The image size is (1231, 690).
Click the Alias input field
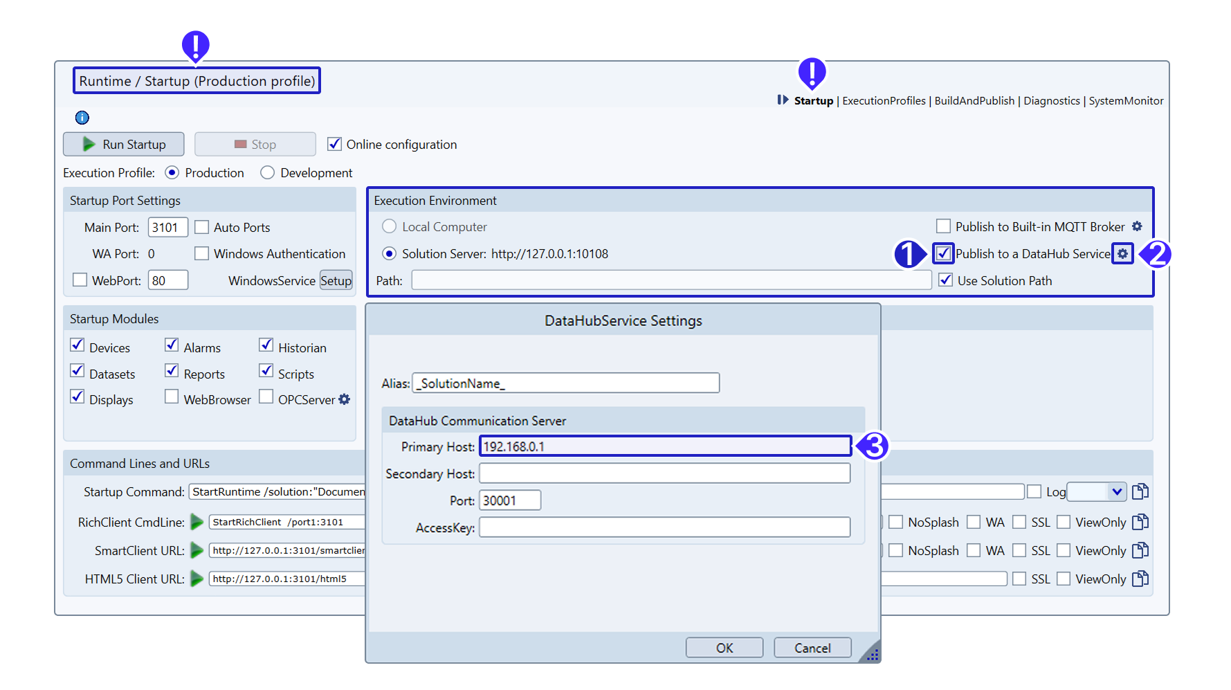tap(566, 383)
